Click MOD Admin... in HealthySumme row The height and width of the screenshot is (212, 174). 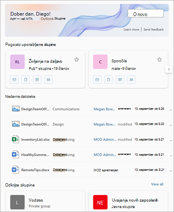(105, 155)
